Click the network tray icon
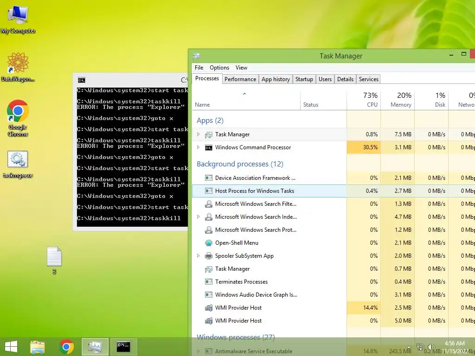The image size is (475, 356). (x=420, y=347)
